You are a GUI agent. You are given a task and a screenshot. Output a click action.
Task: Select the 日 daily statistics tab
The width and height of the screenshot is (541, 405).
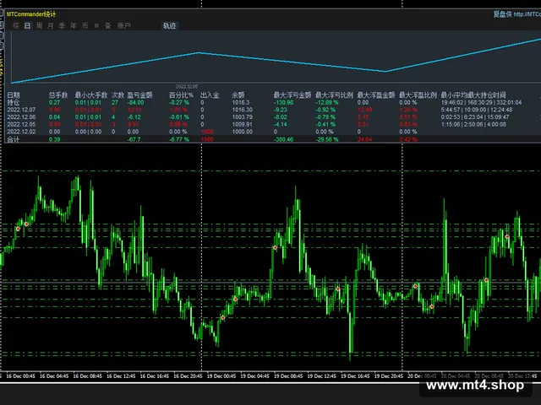click(28, 26)
